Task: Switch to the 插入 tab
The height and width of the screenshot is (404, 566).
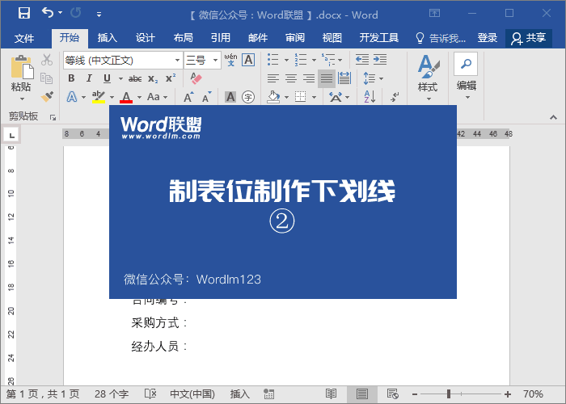Action: [x=108, y=38]
